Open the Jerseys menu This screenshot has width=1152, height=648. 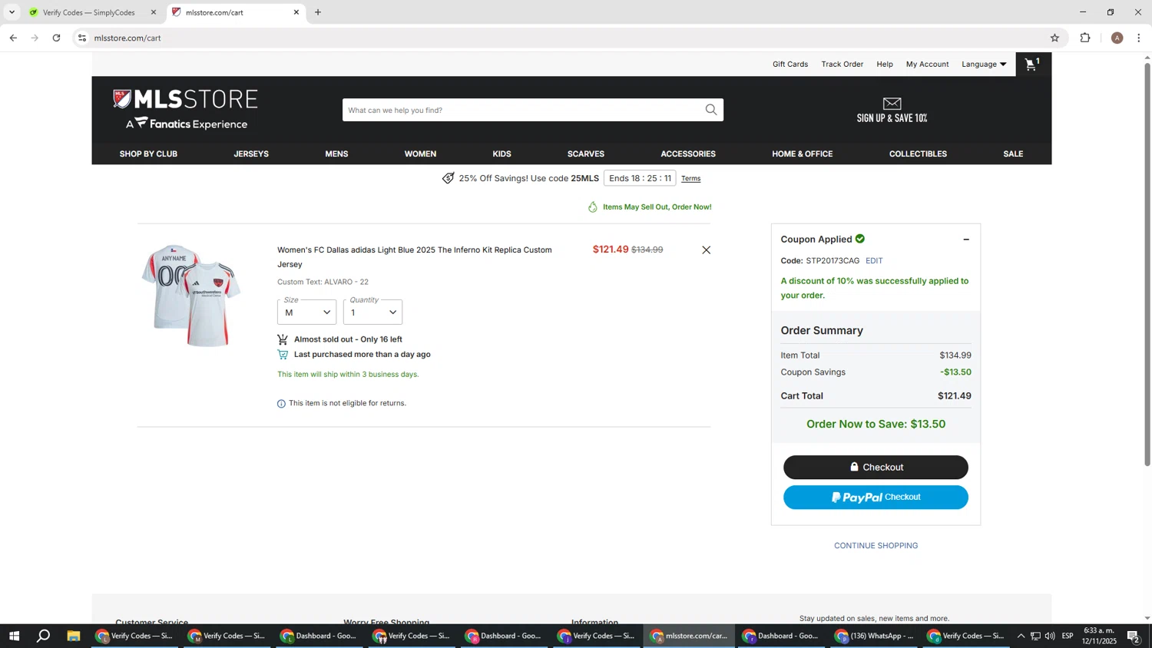(251, 154)
